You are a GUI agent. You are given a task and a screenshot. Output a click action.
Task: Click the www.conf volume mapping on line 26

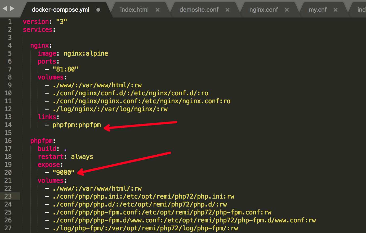(184, 220)
